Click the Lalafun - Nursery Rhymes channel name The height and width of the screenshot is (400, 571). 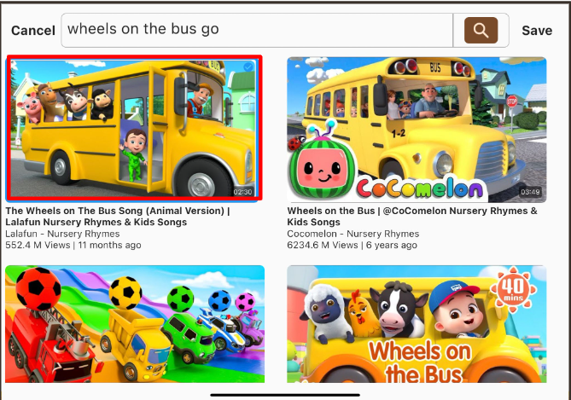[62, 234]
